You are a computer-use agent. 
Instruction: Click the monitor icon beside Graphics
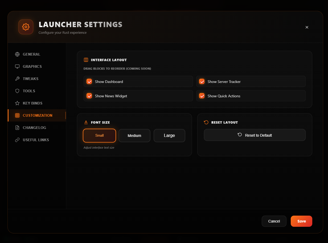pyautogui.click(x=17, y=66)
